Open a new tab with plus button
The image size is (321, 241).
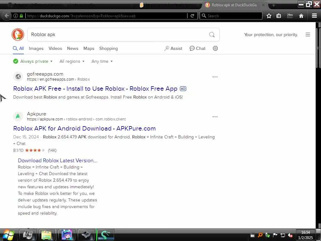(273, 5)
